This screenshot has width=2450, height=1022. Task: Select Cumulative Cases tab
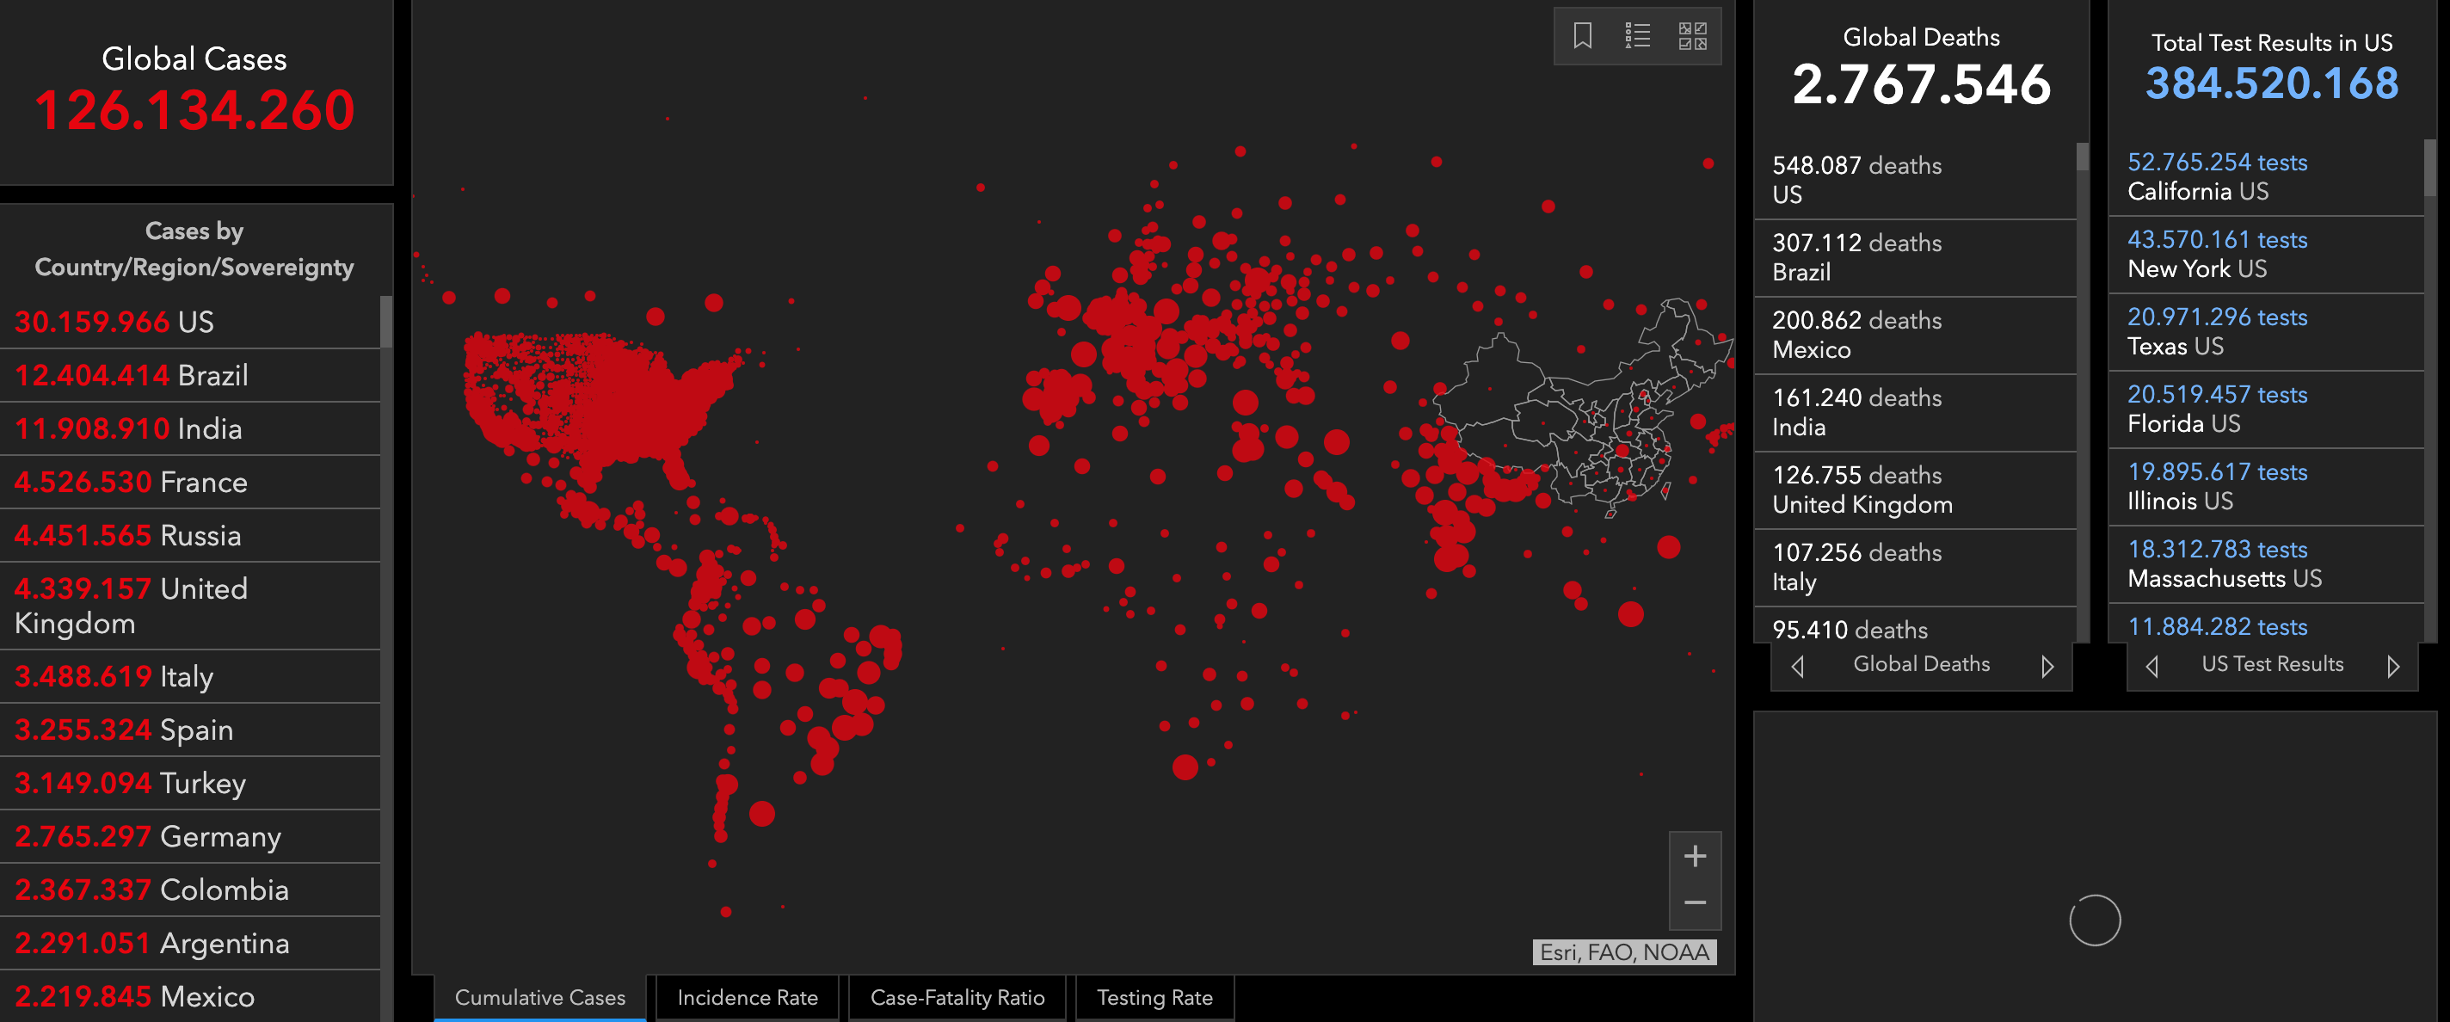539,997
